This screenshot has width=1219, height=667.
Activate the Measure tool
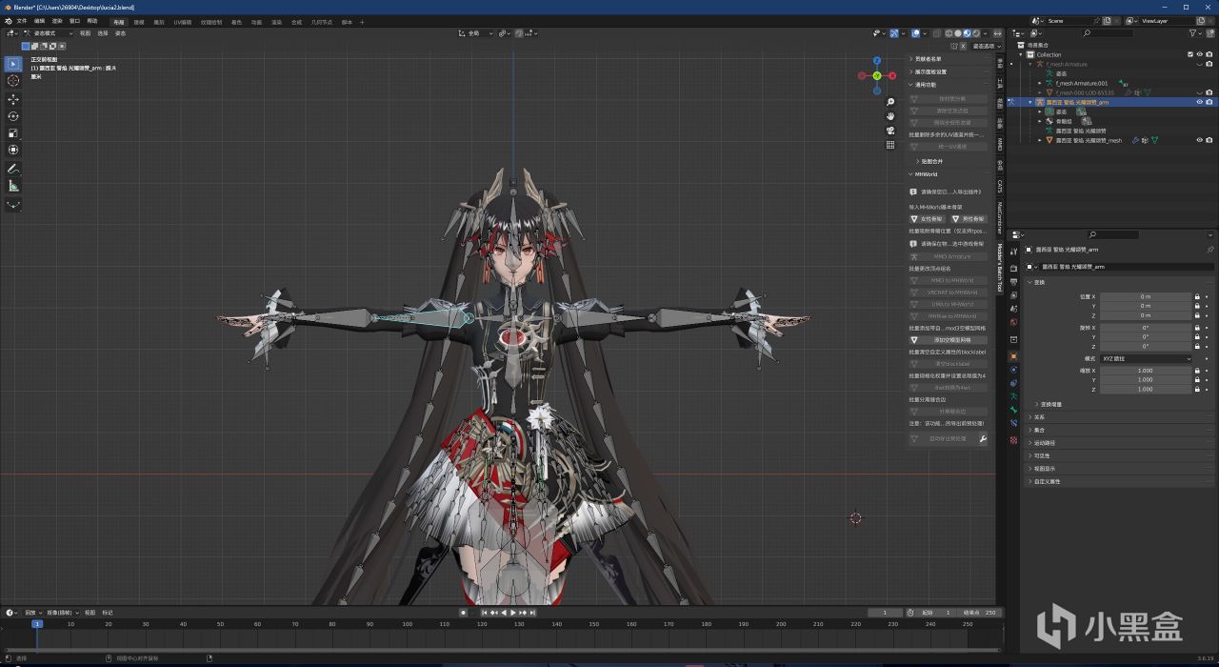(13, 186)
